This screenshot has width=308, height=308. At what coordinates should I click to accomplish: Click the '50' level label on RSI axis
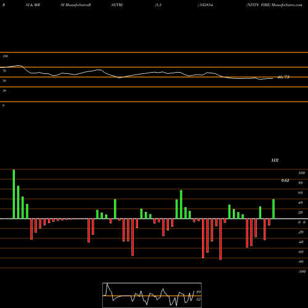pos(4,81)
